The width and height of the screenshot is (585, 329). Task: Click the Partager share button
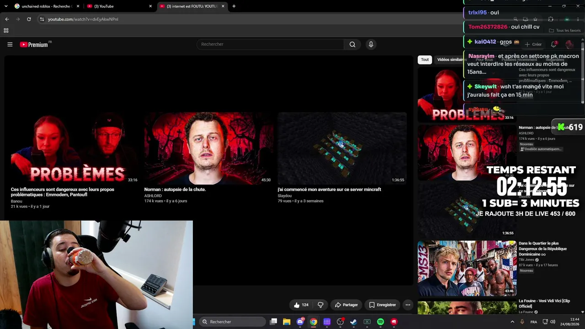click(x=346, y=305)
